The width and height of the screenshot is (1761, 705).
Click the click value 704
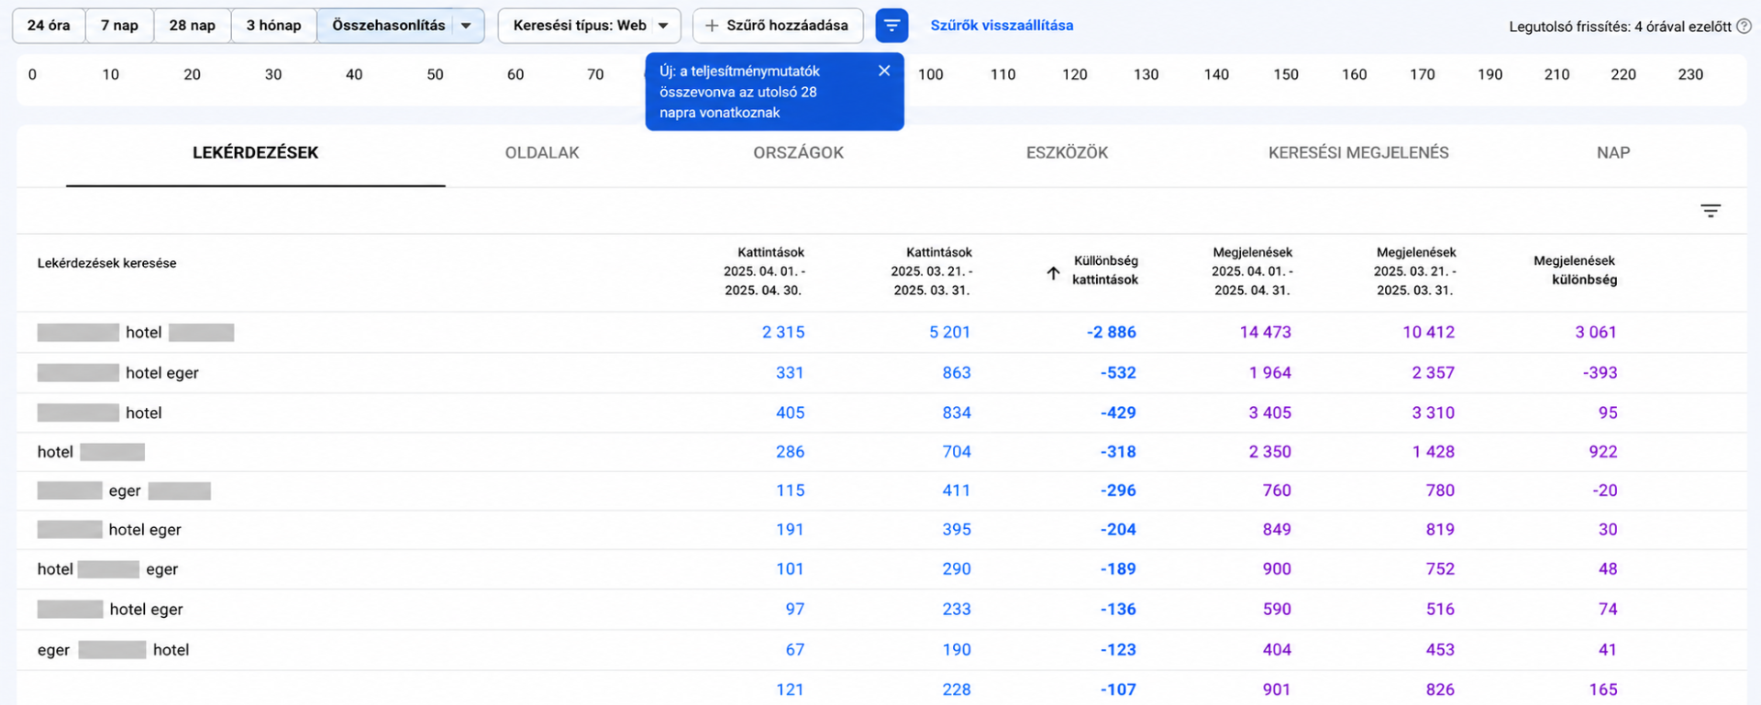(x=957, y=451)
